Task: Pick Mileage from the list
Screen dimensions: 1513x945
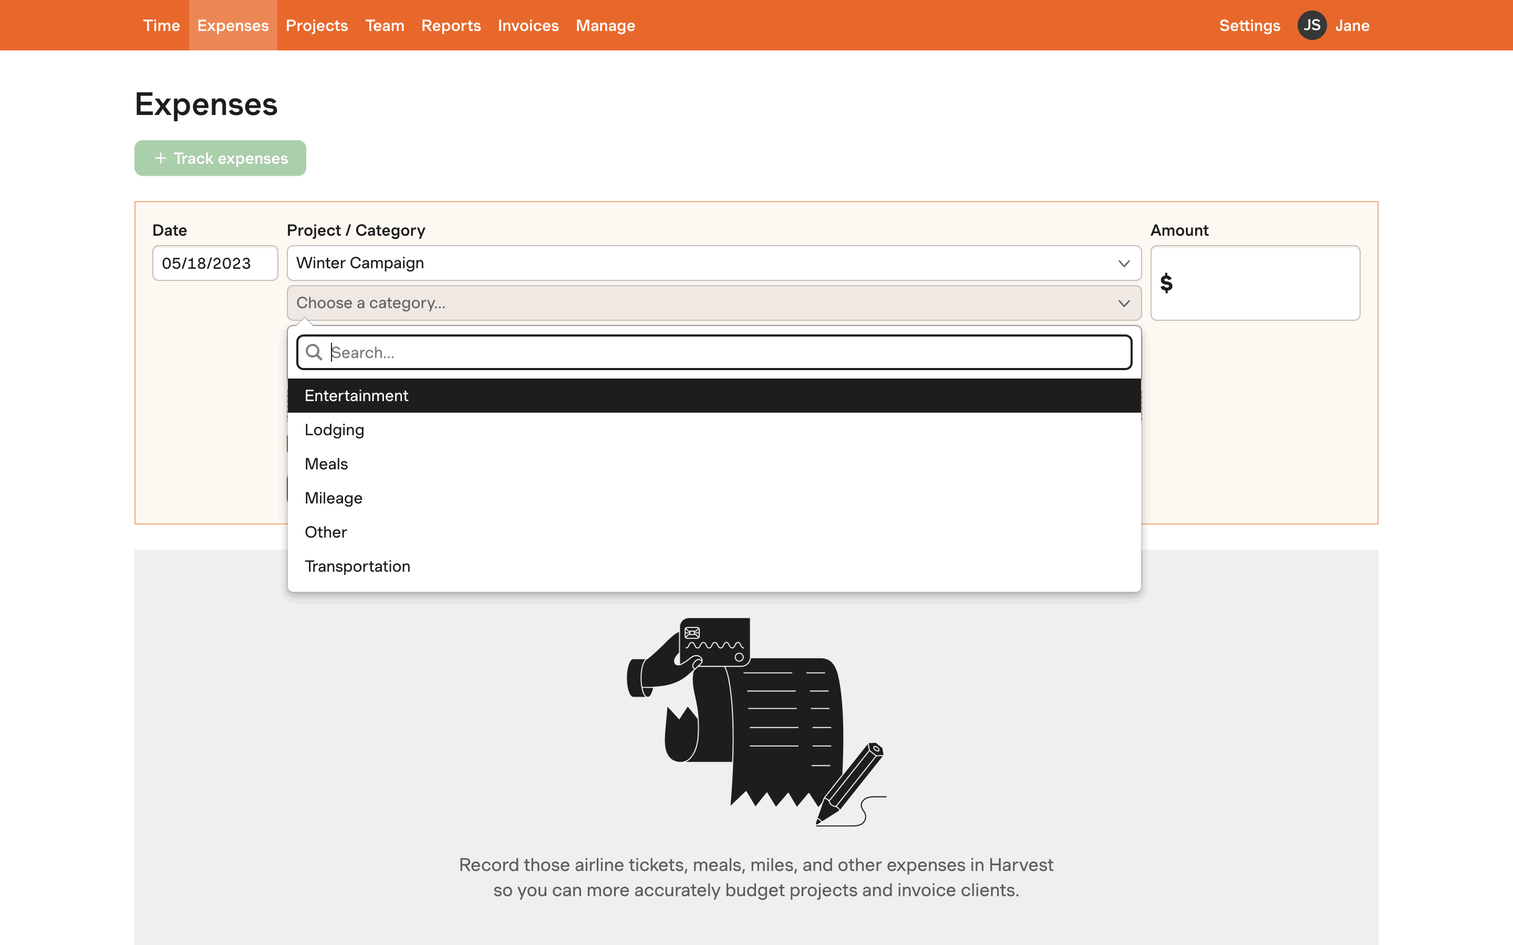Action: (x=333, y=498)
